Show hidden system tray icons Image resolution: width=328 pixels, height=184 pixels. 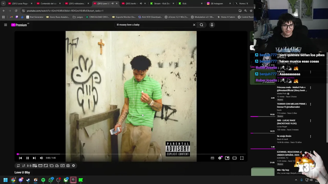click(296, 180)
